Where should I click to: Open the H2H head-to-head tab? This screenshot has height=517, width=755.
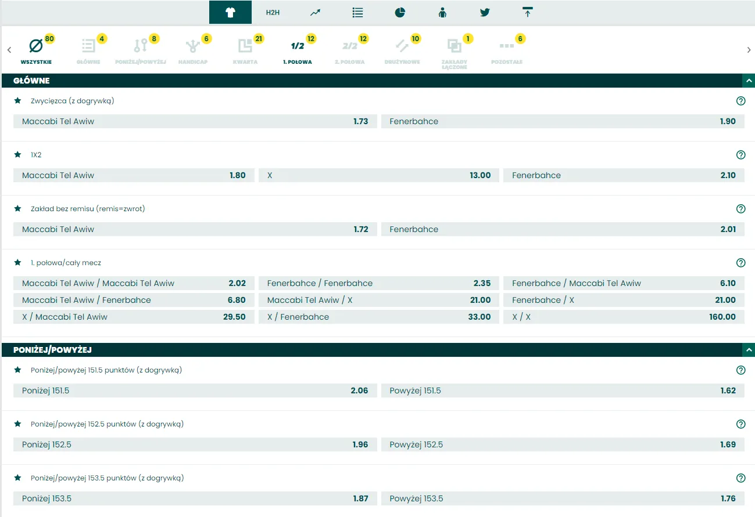(273, 12)
